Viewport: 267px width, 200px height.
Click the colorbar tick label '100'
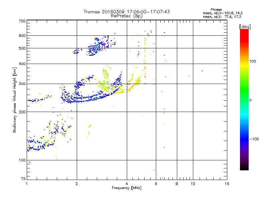tap(253, 61)
